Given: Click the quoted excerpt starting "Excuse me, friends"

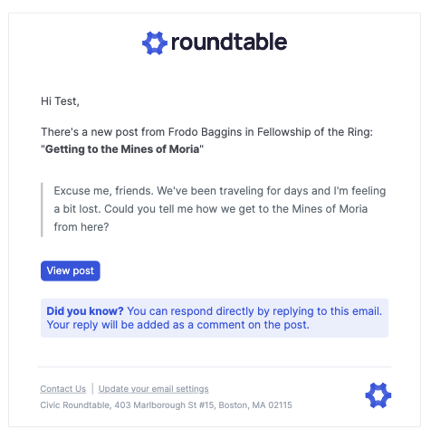Looking at the screenshot, I should coord(220,209).
